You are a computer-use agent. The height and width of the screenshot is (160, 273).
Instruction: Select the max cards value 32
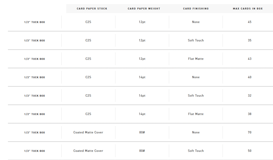(250, 96)
